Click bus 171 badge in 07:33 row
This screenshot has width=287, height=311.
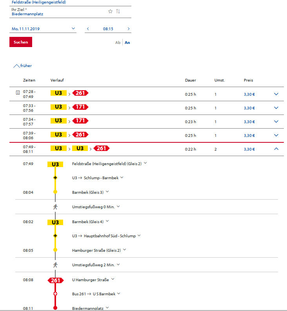[80, 107]
